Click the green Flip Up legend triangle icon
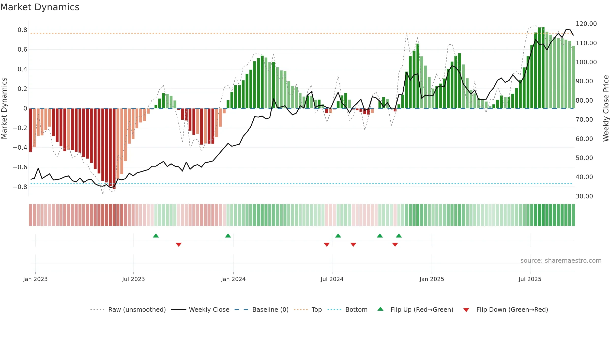The image size is (610, 343). coord(380,309)
